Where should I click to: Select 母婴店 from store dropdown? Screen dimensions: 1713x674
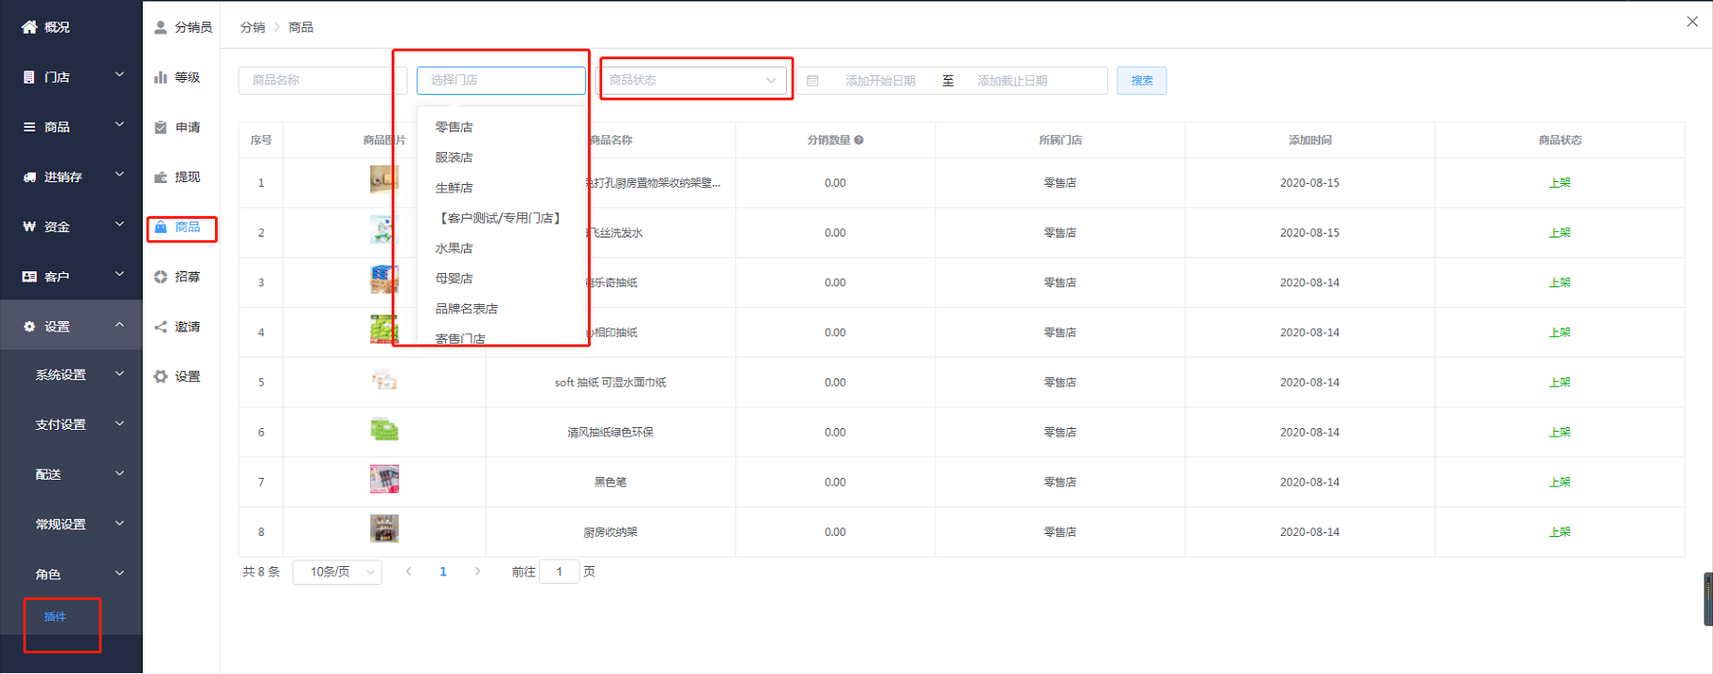[x=502, y=278]
